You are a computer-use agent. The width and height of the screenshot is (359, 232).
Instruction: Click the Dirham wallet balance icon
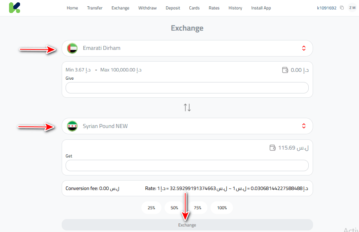(286, 70)
